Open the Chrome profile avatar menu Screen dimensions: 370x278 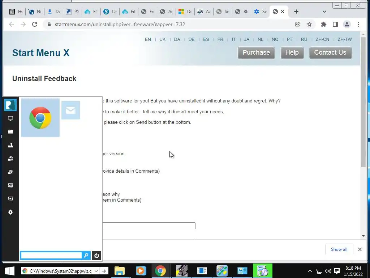pyautogui.click(x=347, y=24)
